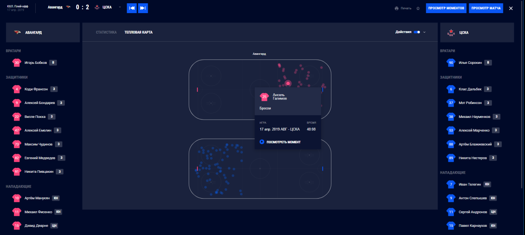Select the ТЕПЛОВАЯ КАРТА tab
Viewport: 525px width, 235px height.
click(139, 32)
